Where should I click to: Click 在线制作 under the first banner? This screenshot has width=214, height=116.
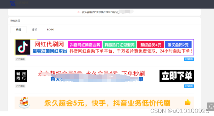click(x=189, y=59)
